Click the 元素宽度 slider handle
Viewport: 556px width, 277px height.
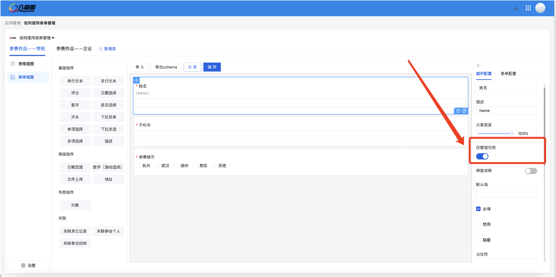pyautogui.click(x=512, y=134)
